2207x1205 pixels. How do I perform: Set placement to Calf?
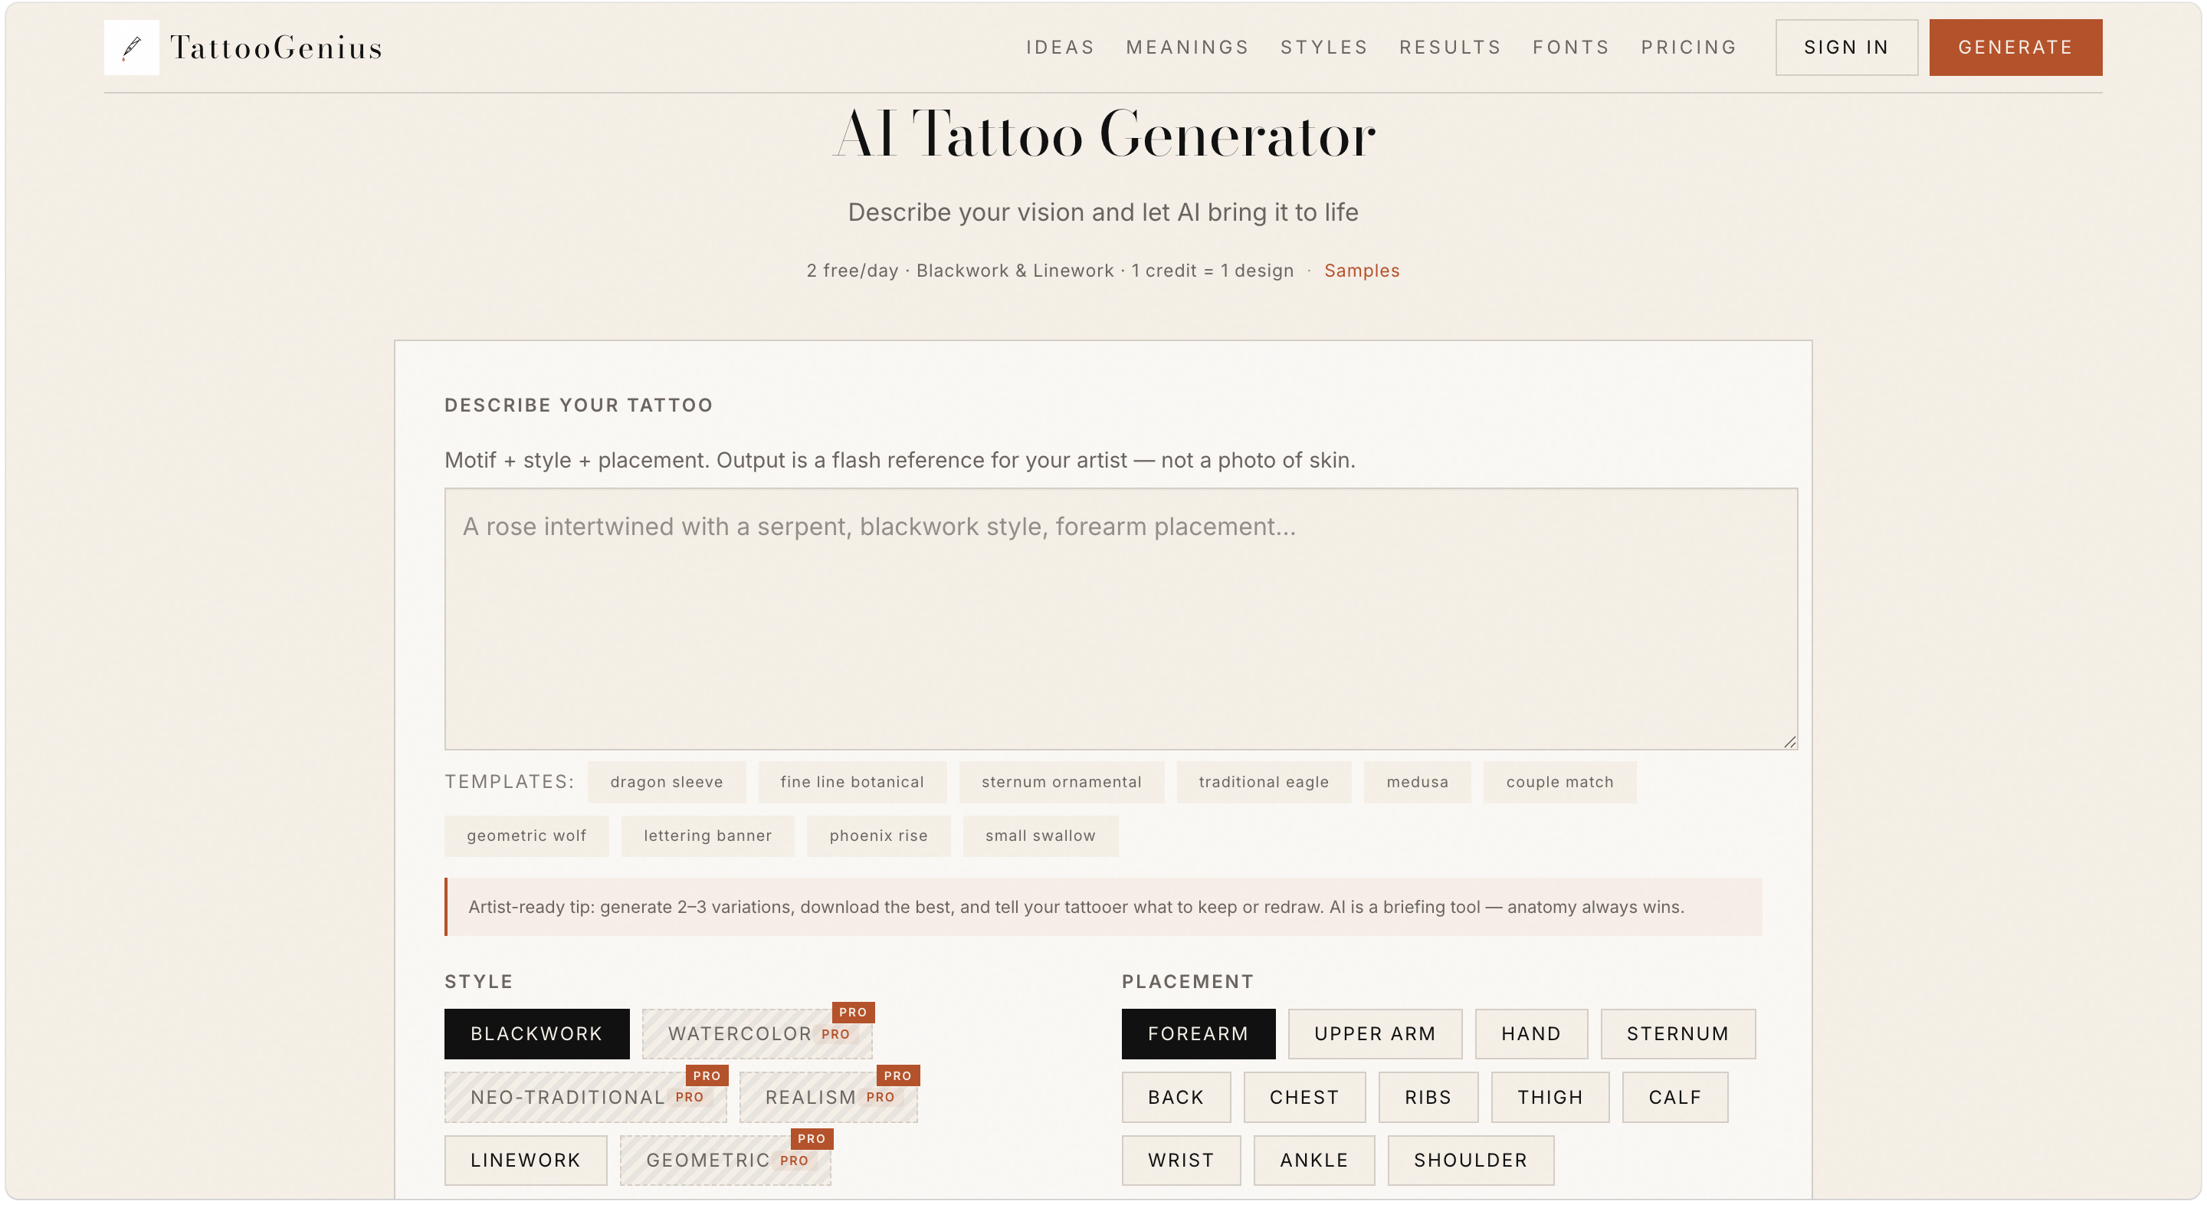[x=1675, y=1097]
